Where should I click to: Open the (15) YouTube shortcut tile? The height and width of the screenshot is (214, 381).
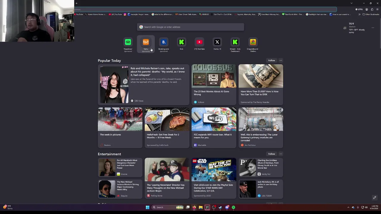click(x=199, y=44)
